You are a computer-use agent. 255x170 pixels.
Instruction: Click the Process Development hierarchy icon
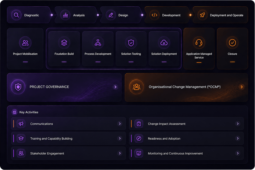click(98, 43)
